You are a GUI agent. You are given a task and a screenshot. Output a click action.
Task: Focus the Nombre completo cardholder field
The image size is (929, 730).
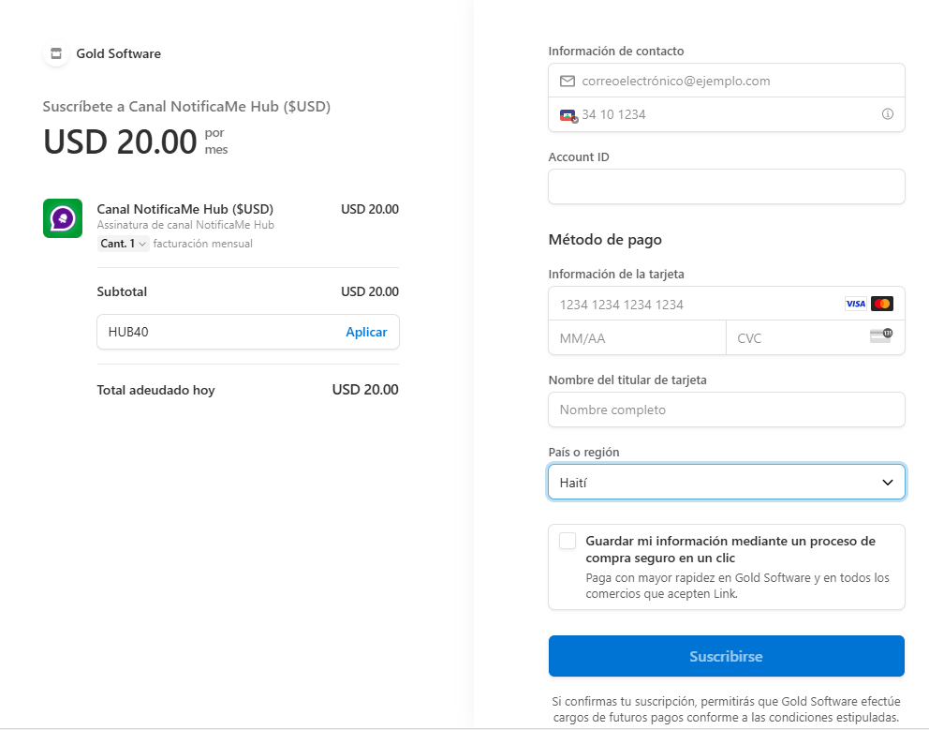click(x=727, y=410)
